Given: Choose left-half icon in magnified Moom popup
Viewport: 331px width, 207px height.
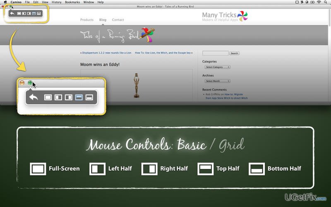Looking at the screenshot, I should 58,97.
